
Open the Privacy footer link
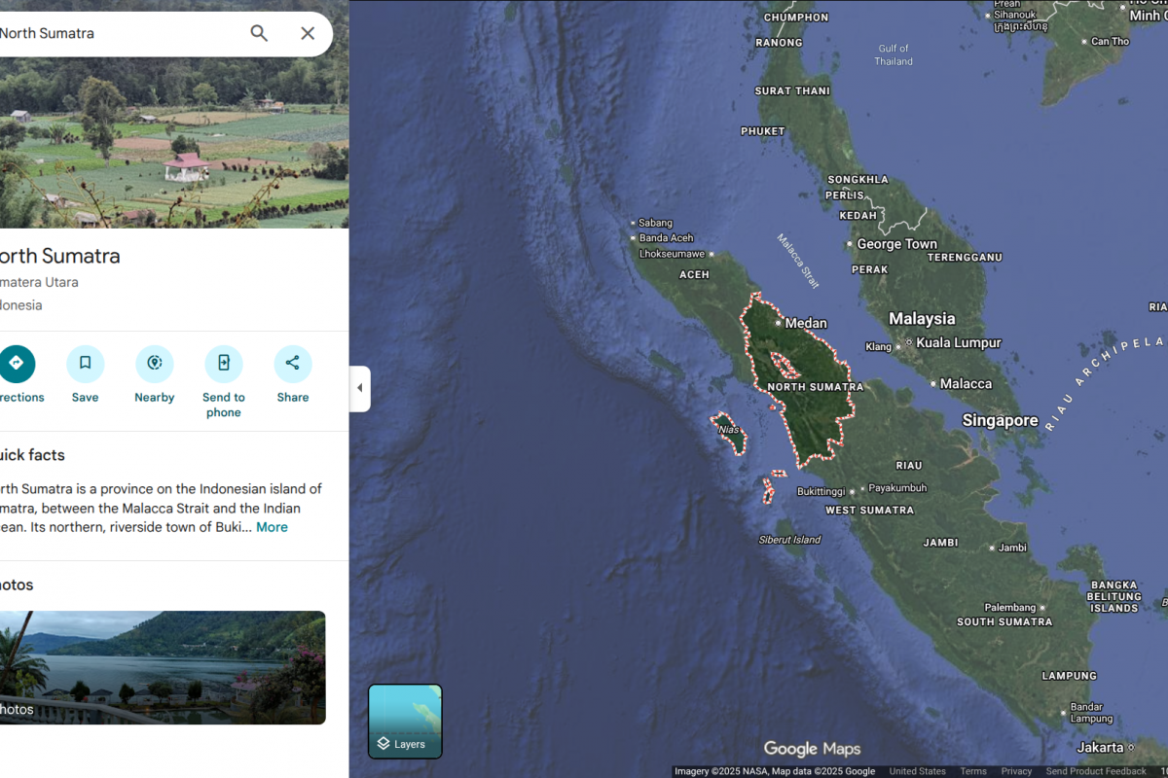click(x=1016, y=771)
